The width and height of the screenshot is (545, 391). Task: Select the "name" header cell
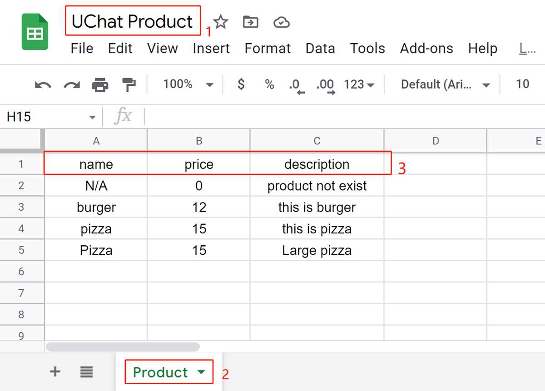pos(96,164)
